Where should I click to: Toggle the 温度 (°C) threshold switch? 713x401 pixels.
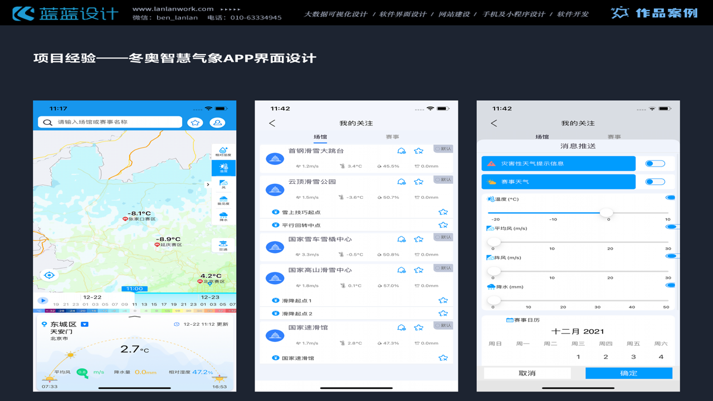click(x=670, y=198)
